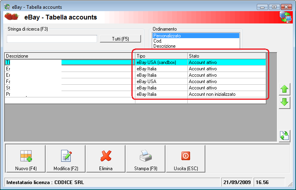Click the Nuovo (F4) button
The height and width of the screenshot is (190, 296).
click(26, 159)
